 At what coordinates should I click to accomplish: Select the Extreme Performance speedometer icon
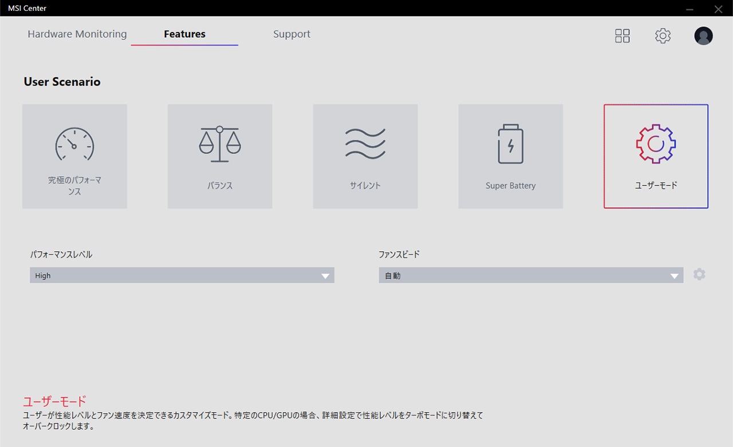pos(74,144)
